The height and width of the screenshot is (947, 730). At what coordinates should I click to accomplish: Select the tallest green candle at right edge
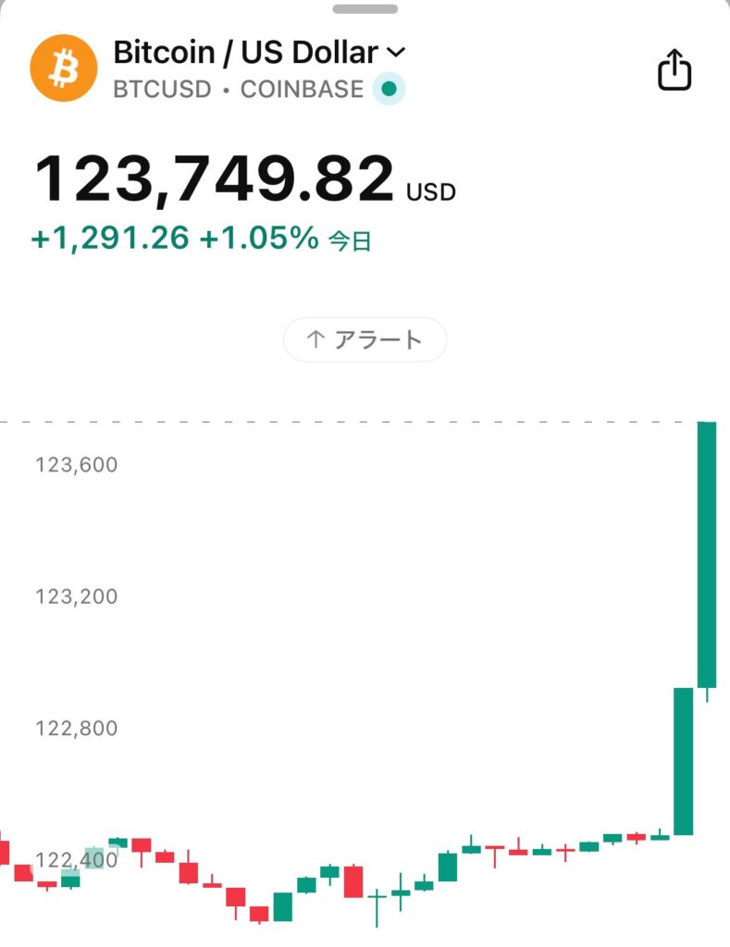click(706, 555)
